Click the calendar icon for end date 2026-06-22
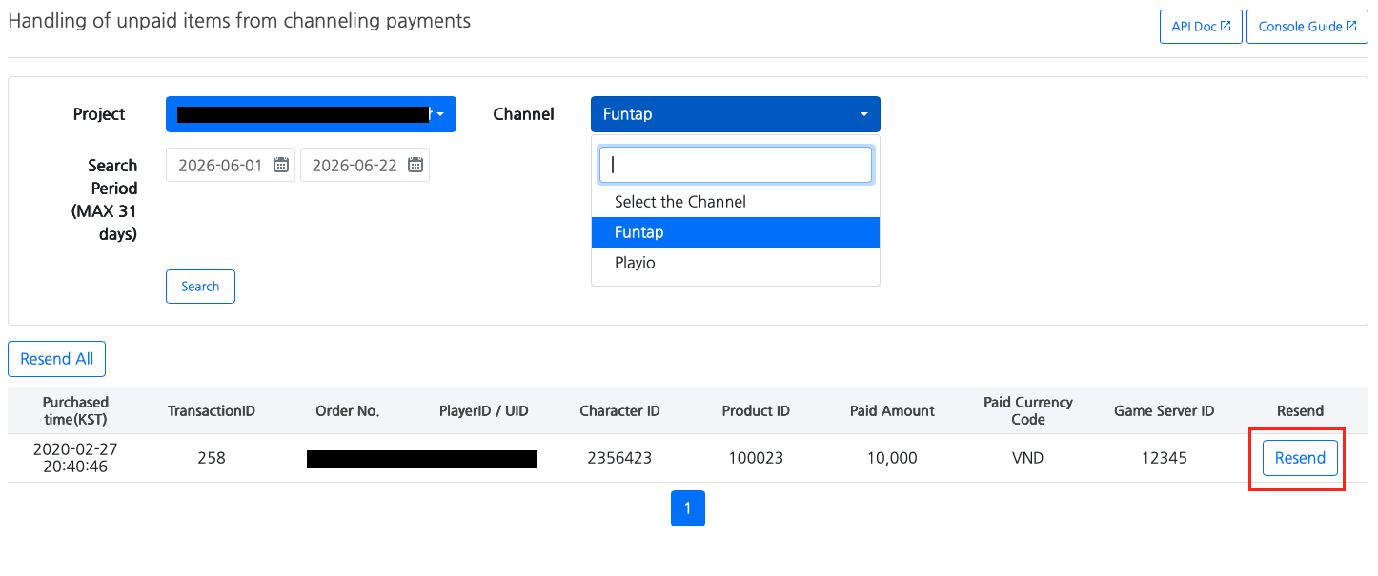The height and width of the screenshot is (576, 1378). tap(415, 165)
